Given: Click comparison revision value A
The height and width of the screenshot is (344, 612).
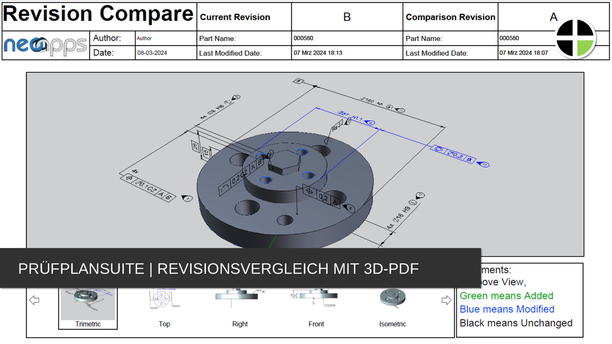Looking at the screenshot, I should [x=553, y=17].
